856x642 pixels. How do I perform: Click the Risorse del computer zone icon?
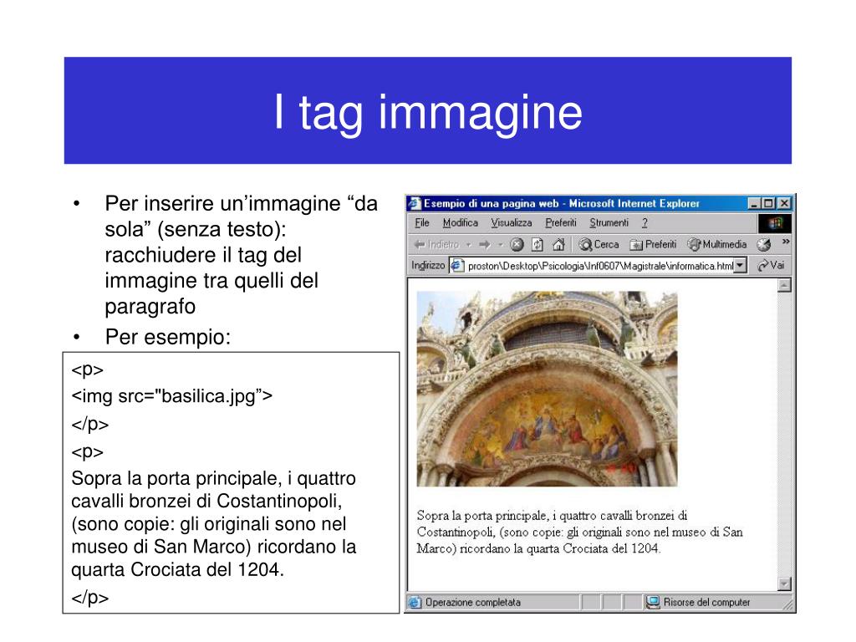tap(652, 602)
